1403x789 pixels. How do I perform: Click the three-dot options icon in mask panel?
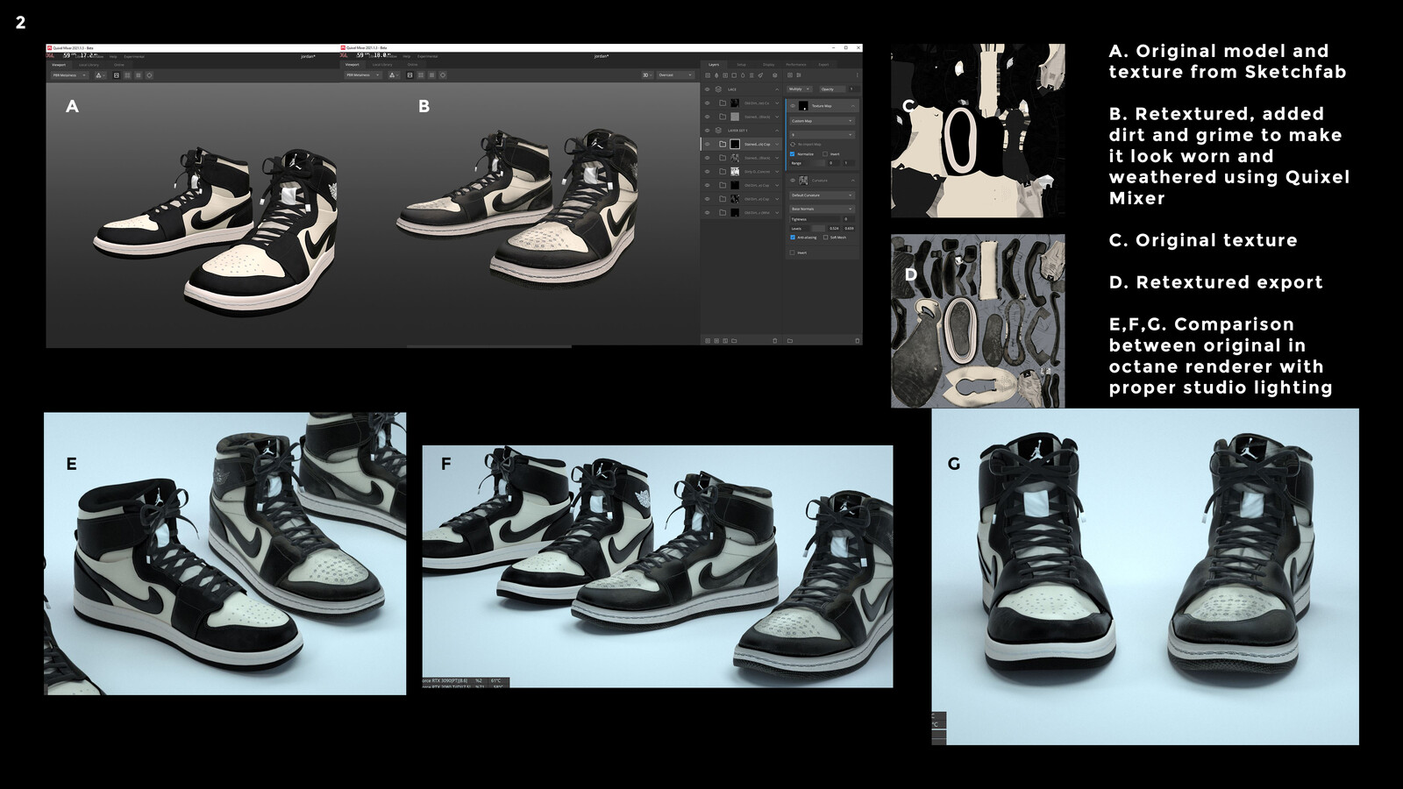pos(858,75)
